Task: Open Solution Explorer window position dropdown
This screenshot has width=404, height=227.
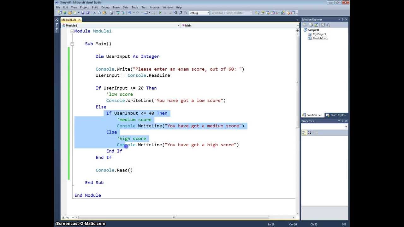Action: coord(339,20)
